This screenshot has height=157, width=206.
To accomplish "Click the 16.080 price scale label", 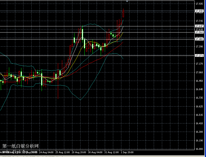I will [x=199, y=149].
